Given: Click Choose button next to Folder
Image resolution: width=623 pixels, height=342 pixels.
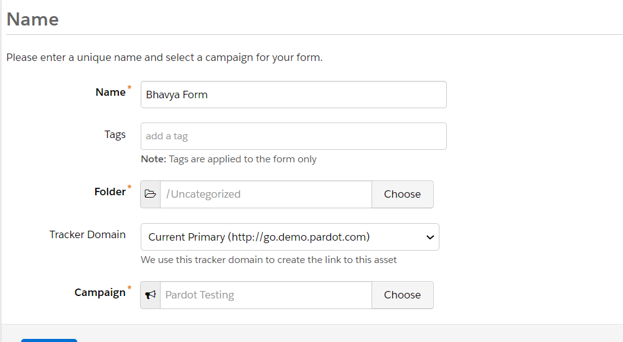Looking at the screenshot, I should point(403,194).
